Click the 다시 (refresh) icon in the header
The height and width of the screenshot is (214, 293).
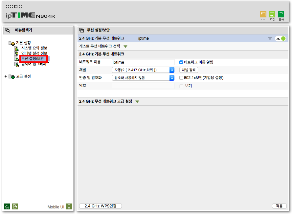(x=263, y=14)
